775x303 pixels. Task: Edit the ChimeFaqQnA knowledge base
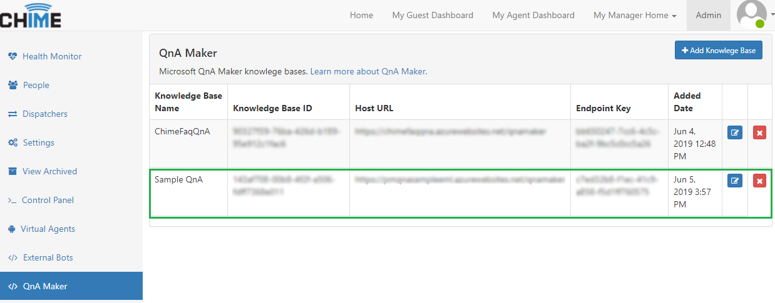(735, 132)
